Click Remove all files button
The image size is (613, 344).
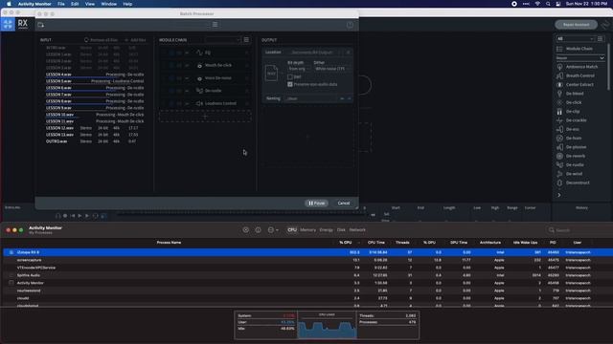pos(102,40)
